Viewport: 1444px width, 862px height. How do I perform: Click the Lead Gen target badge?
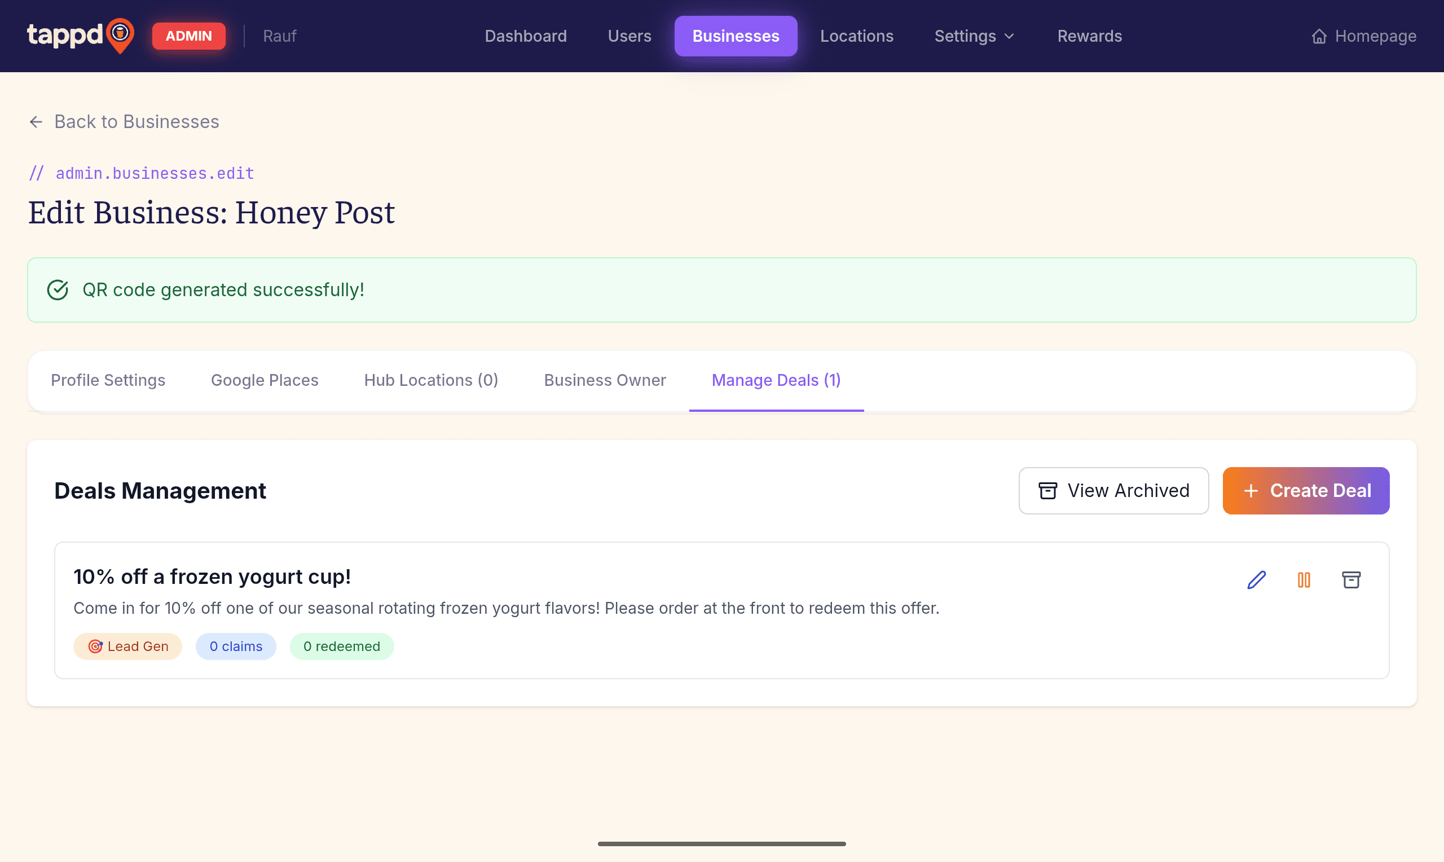point(127,646)
